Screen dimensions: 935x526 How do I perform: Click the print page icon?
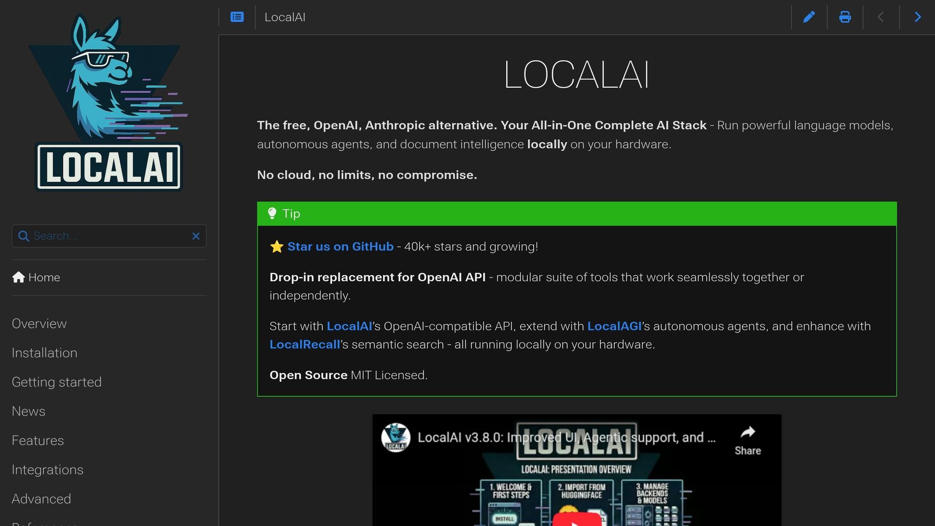(845, 17)
